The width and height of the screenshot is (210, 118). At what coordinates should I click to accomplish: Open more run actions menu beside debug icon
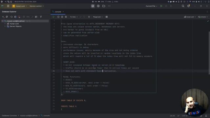pyautogui.click(x=171, y=6)
